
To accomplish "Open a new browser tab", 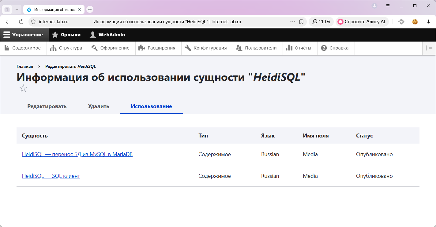I will click(x=90, y=9).
